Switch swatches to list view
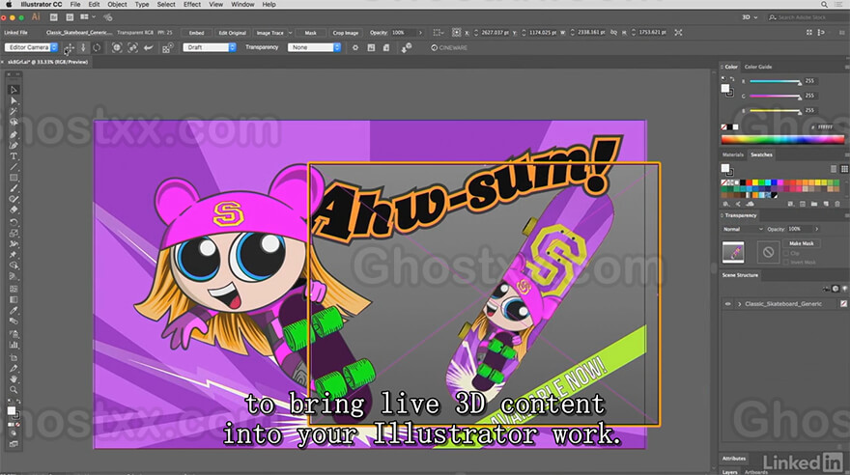 pos(834,169)
